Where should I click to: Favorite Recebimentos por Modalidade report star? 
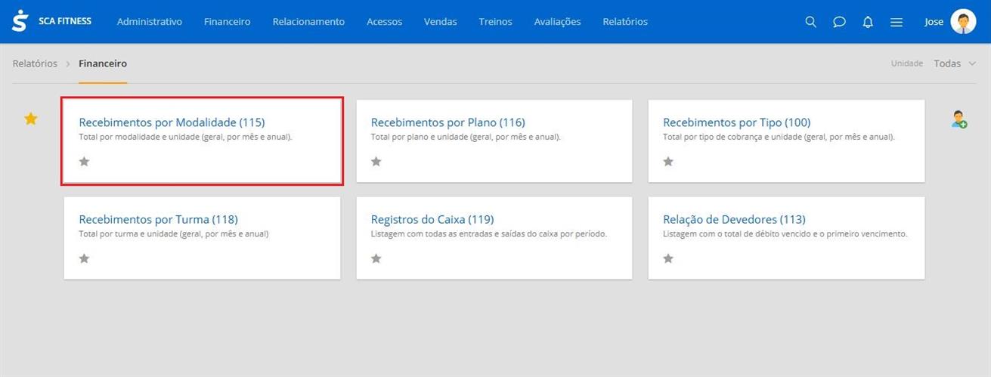(84, 162)
